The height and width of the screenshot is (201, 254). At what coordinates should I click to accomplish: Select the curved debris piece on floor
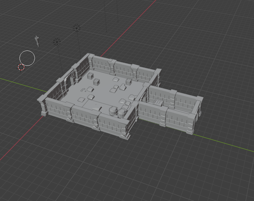coord(83,90)
